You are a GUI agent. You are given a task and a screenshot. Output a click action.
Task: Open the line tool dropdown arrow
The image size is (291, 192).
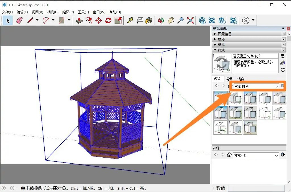pos(37,20)
